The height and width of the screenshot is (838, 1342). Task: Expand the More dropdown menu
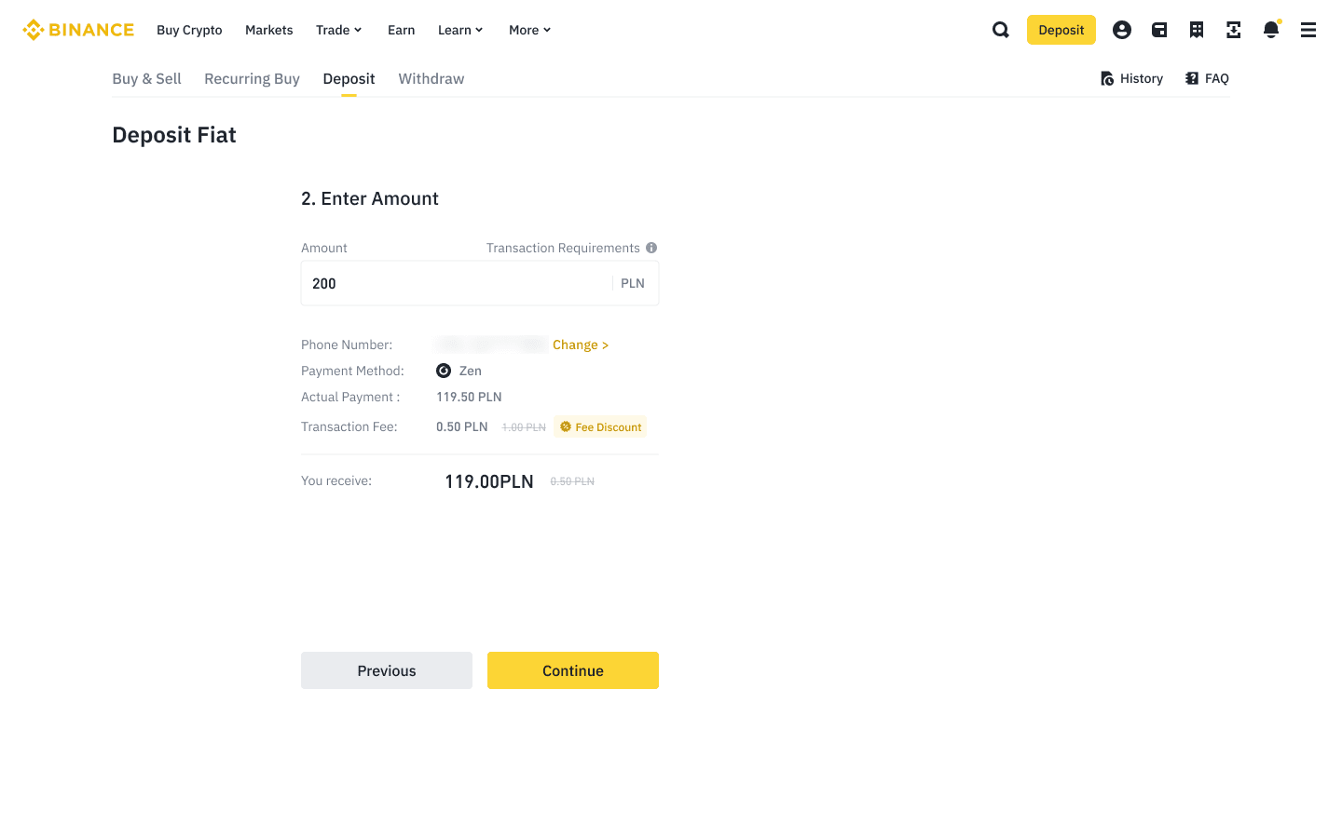529,30
